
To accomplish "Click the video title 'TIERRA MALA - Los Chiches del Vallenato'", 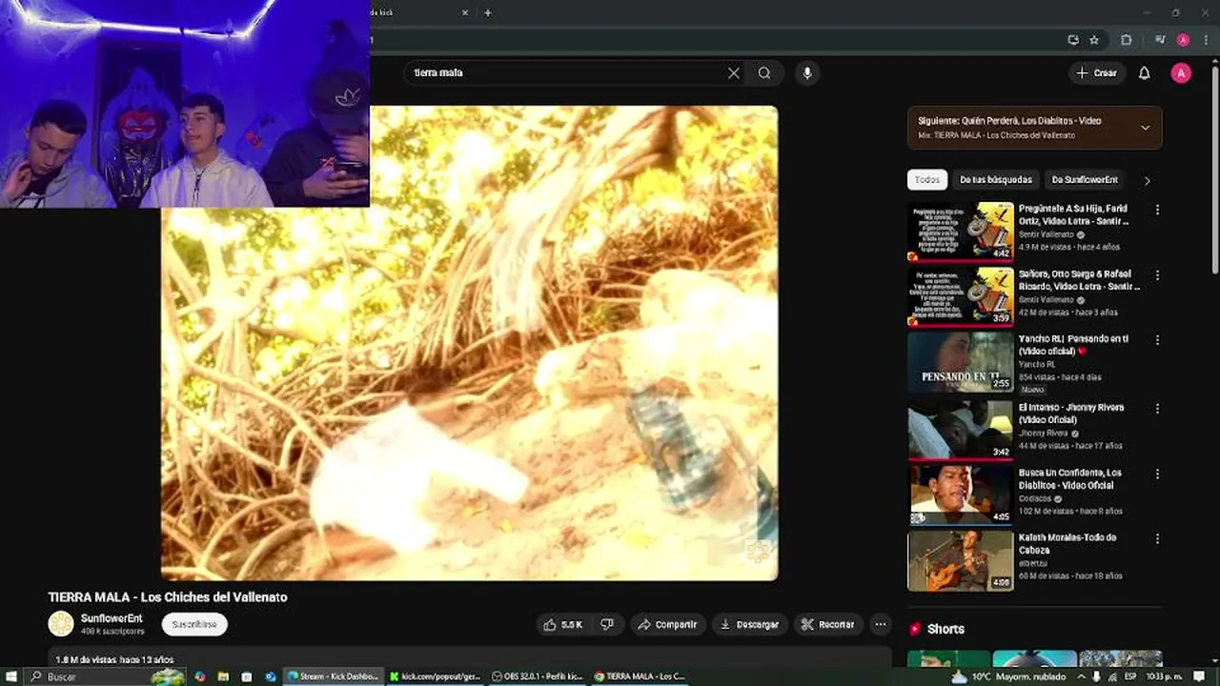I will (x=168, y=597).
